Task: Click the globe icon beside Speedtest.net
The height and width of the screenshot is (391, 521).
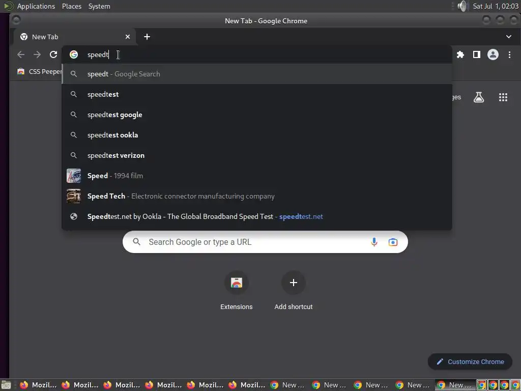Action: 74,216
